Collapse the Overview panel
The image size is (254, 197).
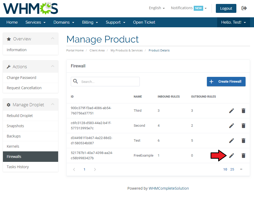tap(53, 39)
